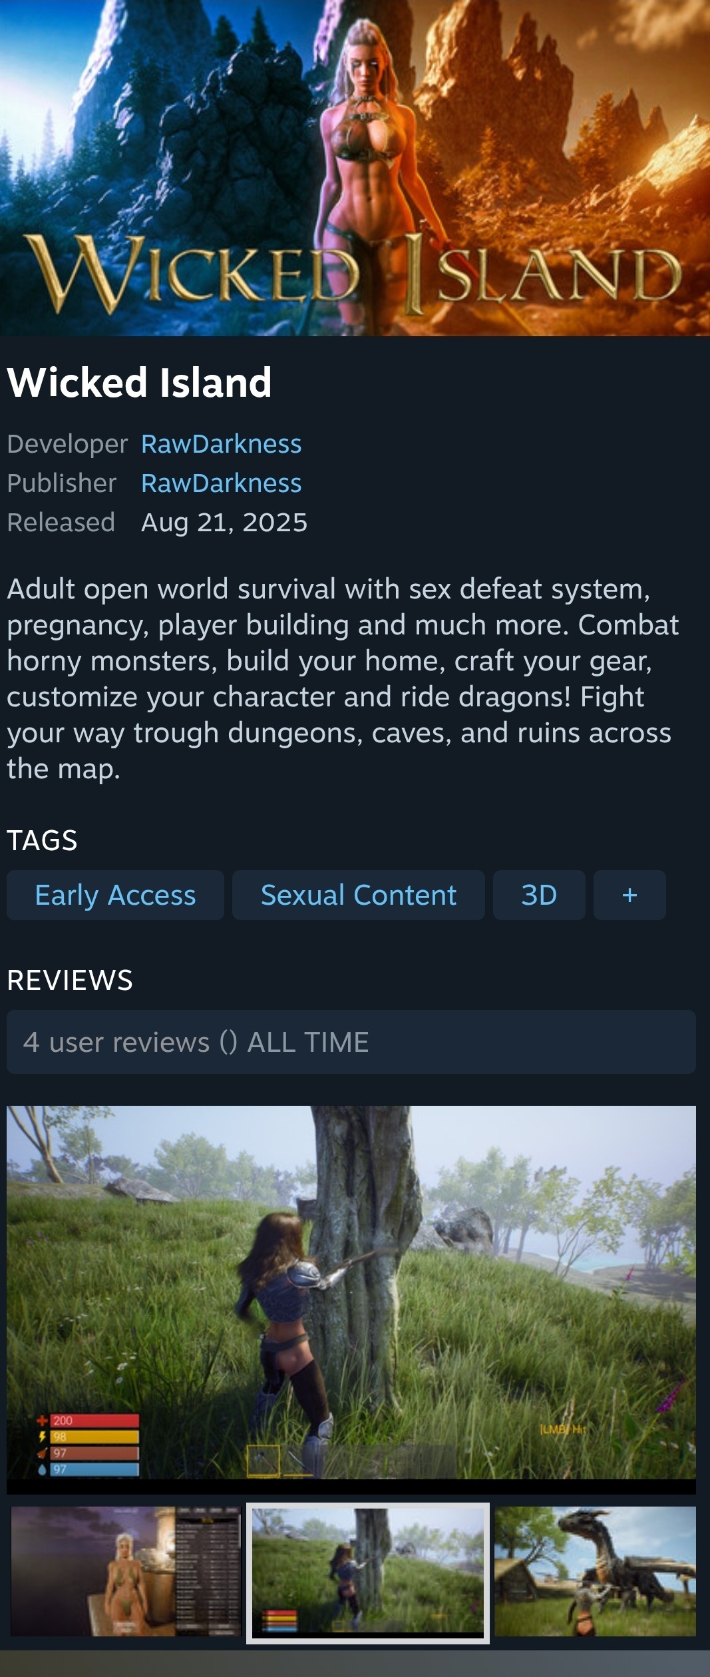Select the Sexual Content tag
This screenshot has height=1677, width=710.
coord(358,895)
